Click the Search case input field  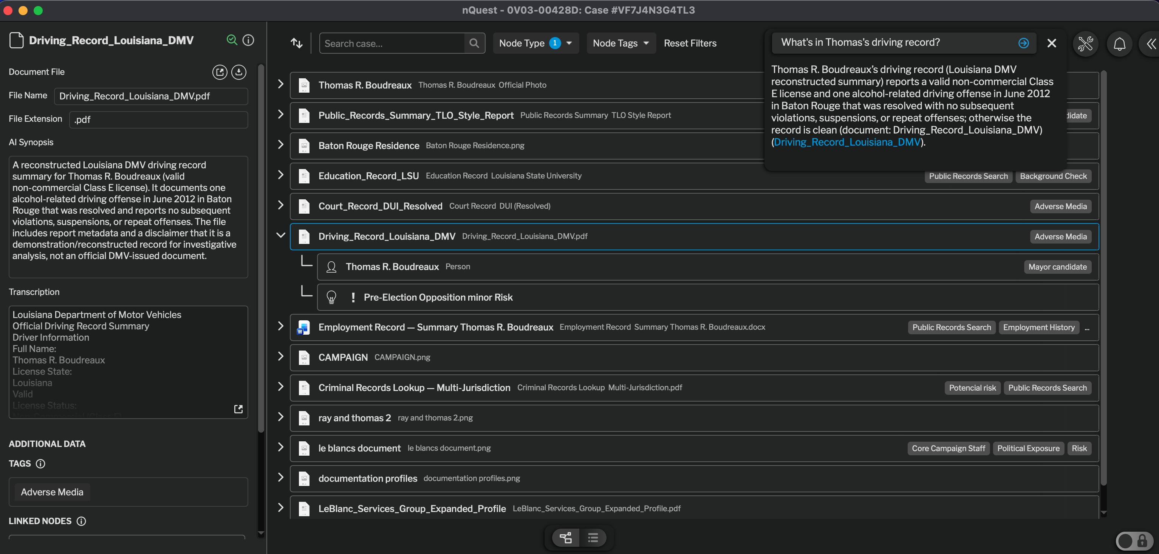click(x=392, y=43)
